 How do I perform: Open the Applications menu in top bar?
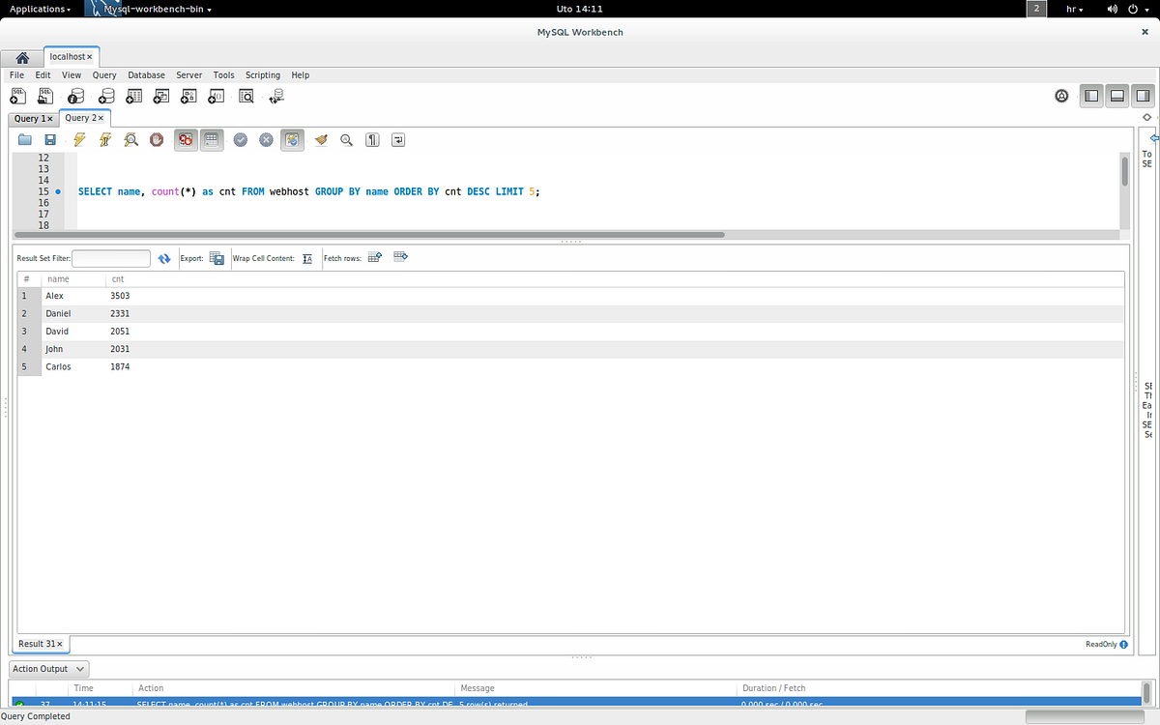coord(39,9)
